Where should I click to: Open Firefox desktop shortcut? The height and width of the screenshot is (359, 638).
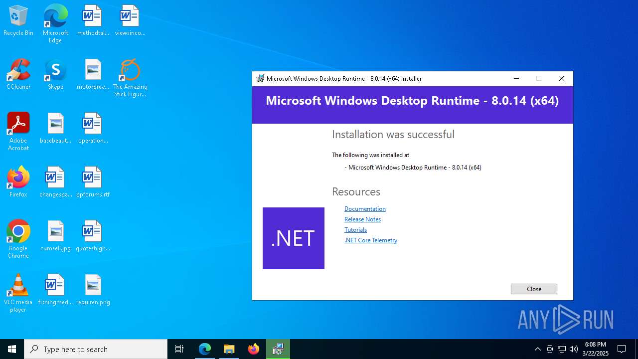point(18,182)
